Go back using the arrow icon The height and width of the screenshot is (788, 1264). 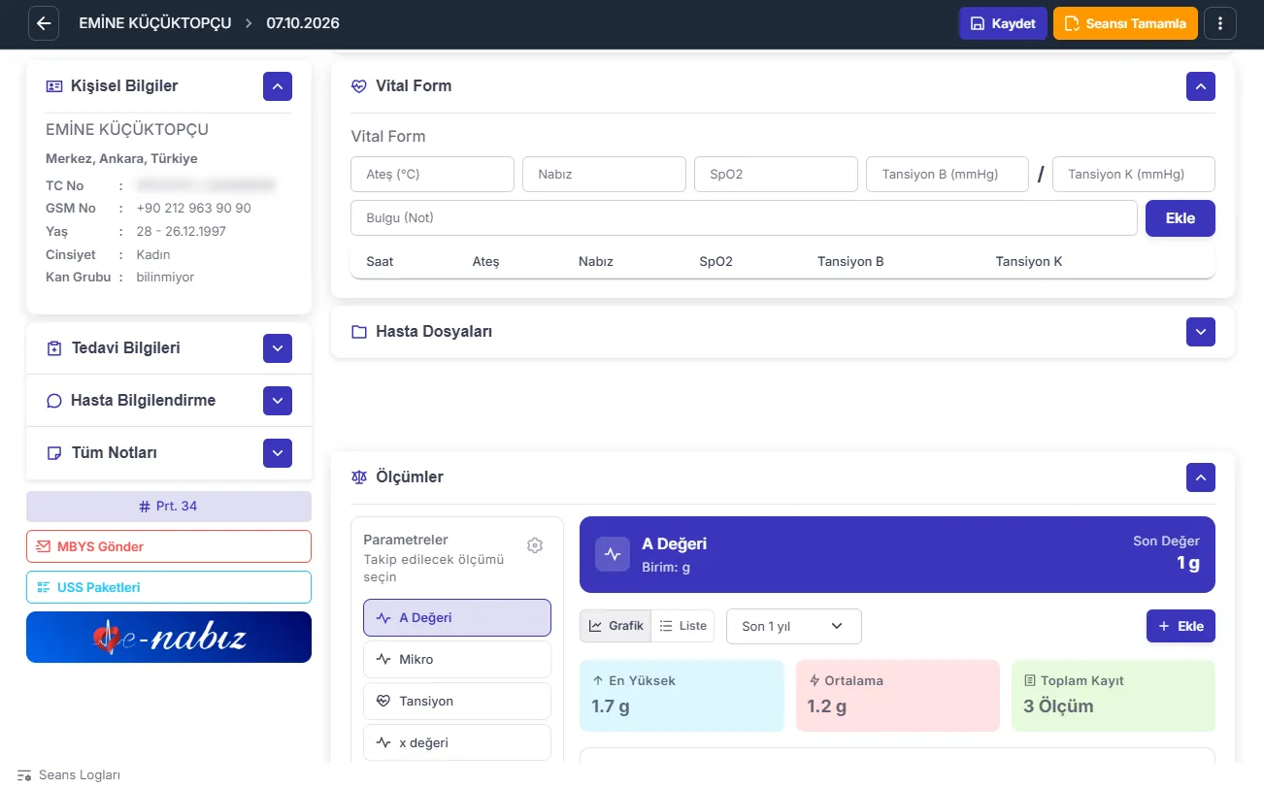click(44, 23)
